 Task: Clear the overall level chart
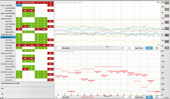point(157,48)
